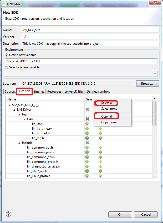The image size is (163, 223).
Task: Click the Browse... button
Action: [x=147, y=83]
